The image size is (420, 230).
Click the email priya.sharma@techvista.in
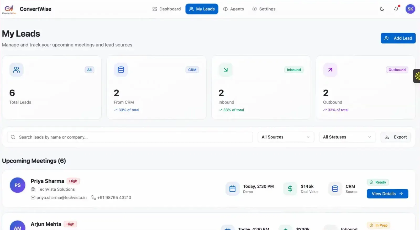61,198
